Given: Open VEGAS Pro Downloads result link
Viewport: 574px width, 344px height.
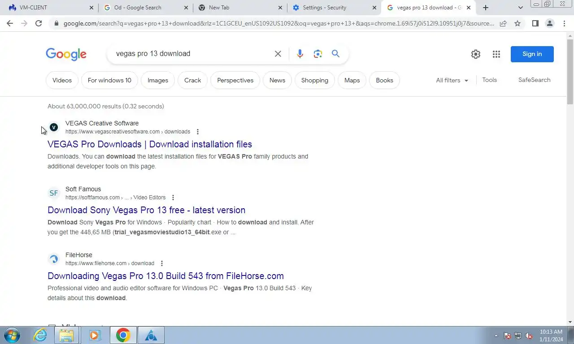Looking at the screenshot, I should (150, 144).
